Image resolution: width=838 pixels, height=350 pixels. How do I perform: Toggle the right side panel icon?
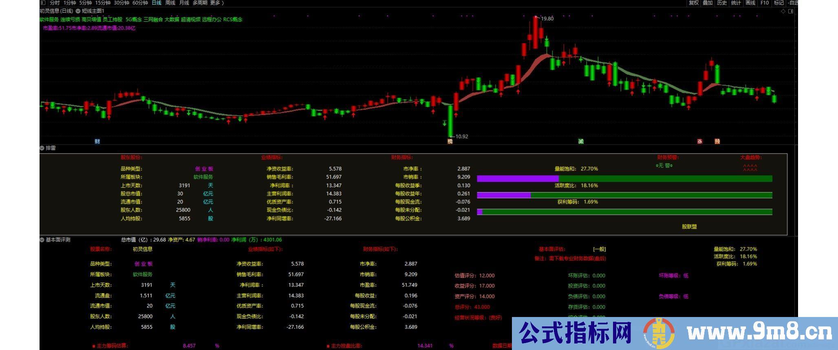(791, 11)
